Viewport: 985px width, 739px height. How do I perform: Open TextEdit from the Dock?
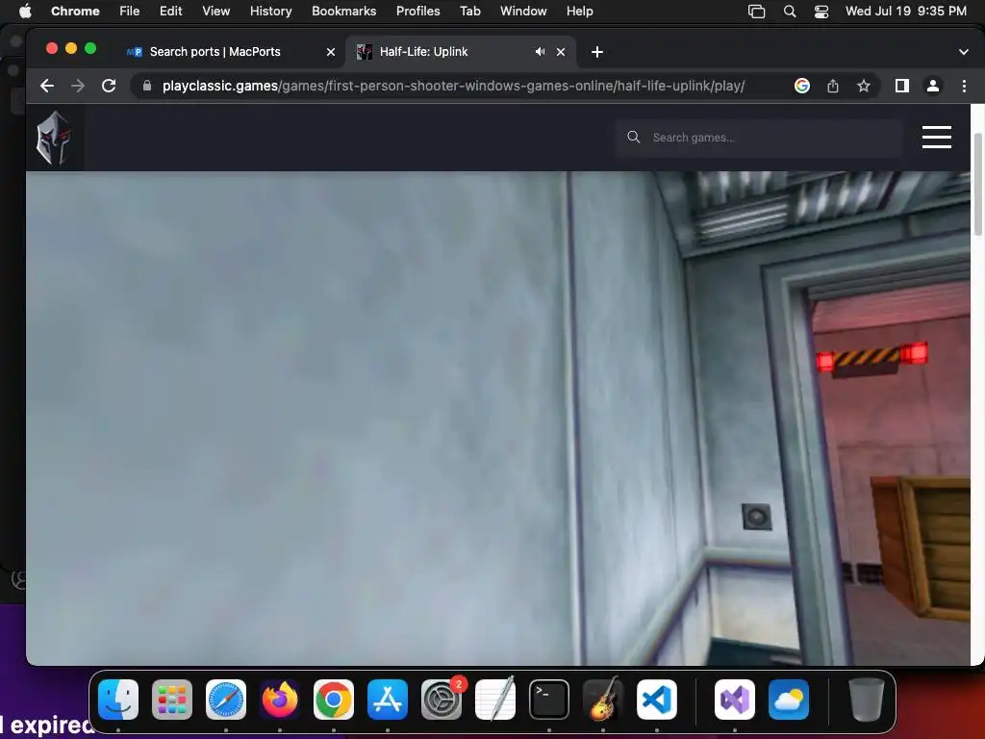point(495,700)
